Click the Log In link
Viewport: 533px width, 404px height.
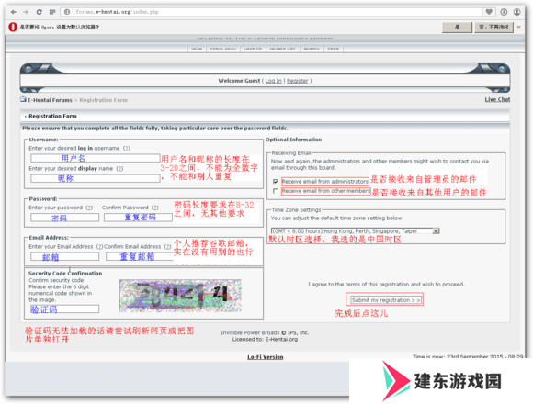click(273, 81)
